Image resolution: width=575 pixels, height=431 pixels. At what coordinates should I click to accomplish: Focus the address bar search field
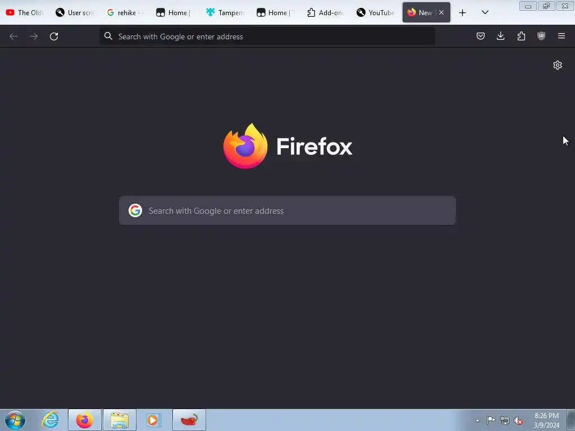click(267, 36)
